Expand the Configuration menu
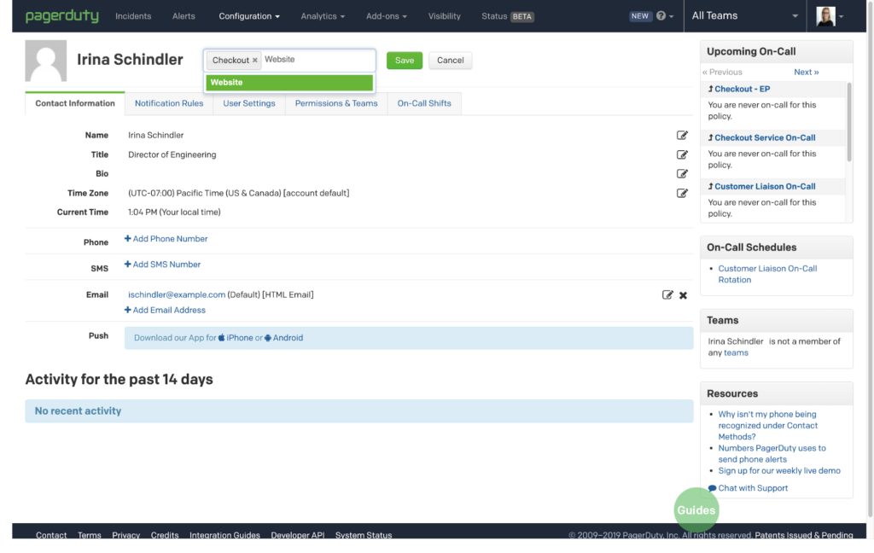This screenshot has width=874, height=553. pyautogui.click(x=249, y=16)
